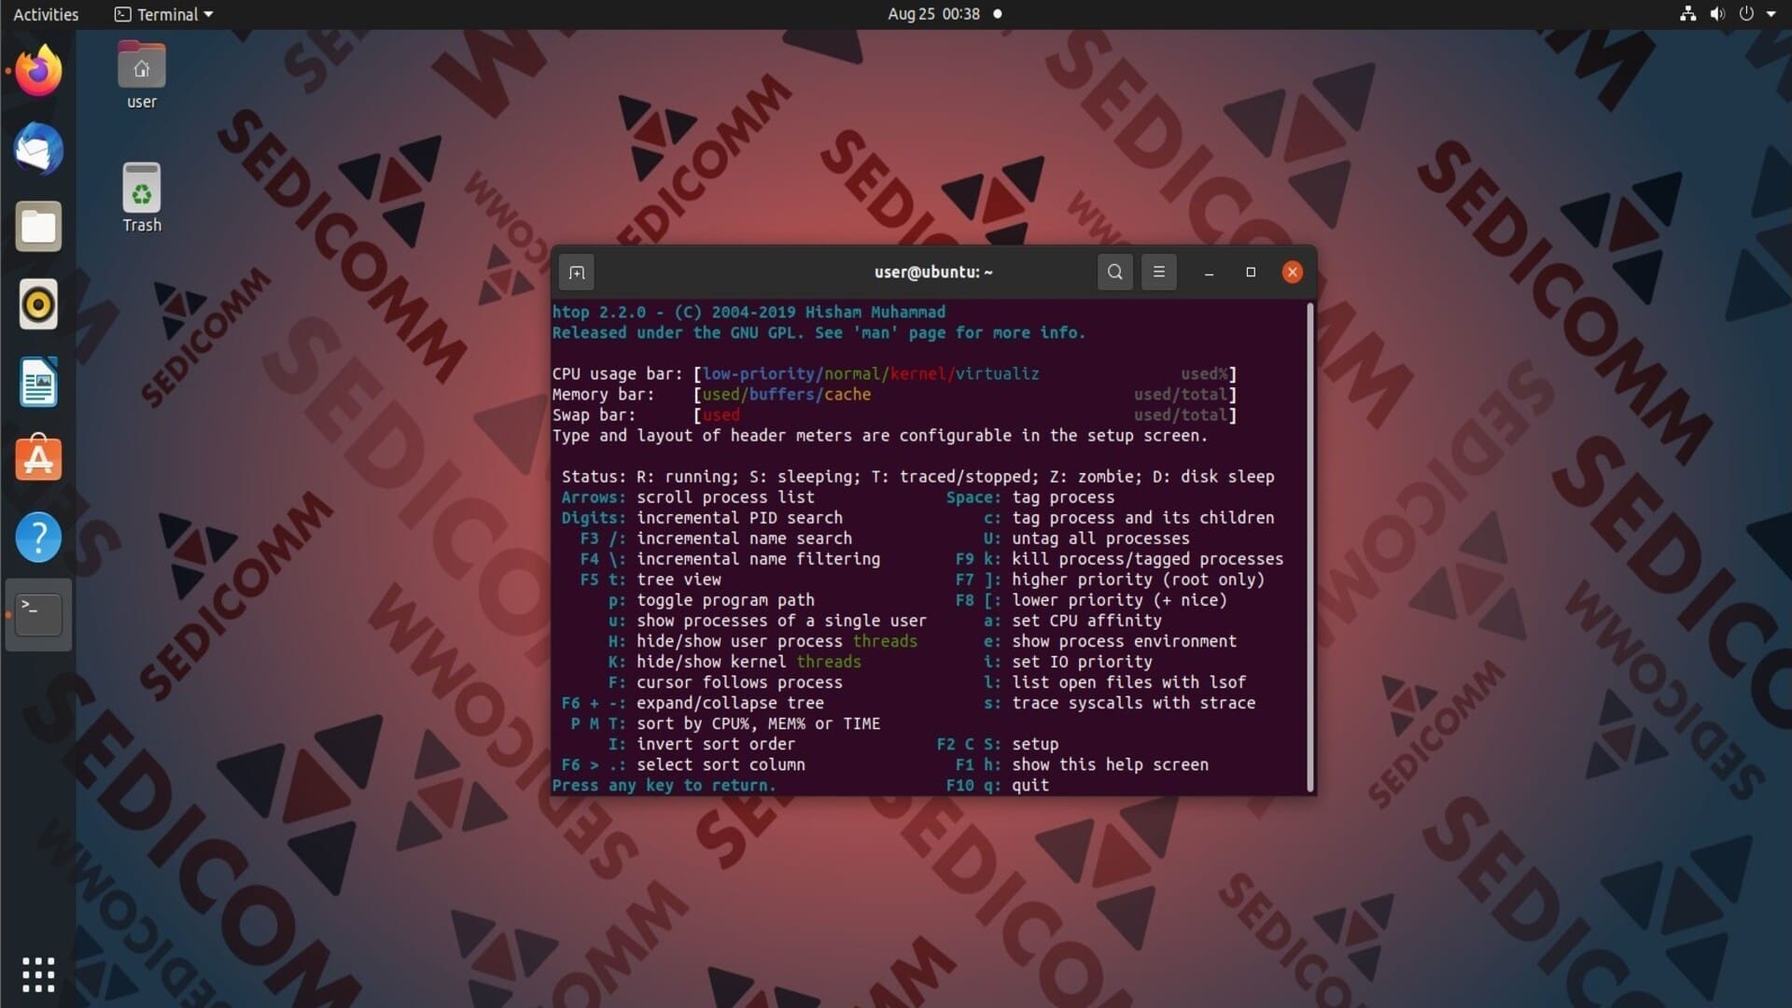Open the user home folder on desktop
1792x1008 pixels.
click(x=142, y=76)
